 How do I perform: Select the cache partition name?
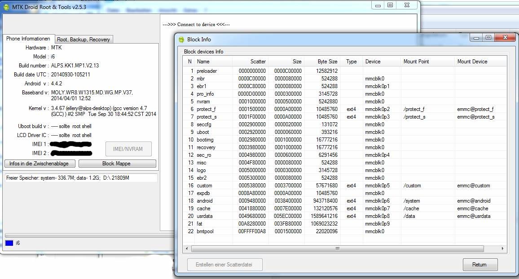pyautogui.click(x=203, y=208)
